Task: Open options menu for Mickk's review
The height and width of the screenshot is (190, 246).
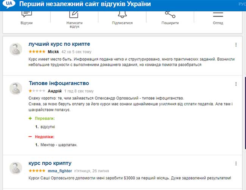Action: click(x=236, y=45)
